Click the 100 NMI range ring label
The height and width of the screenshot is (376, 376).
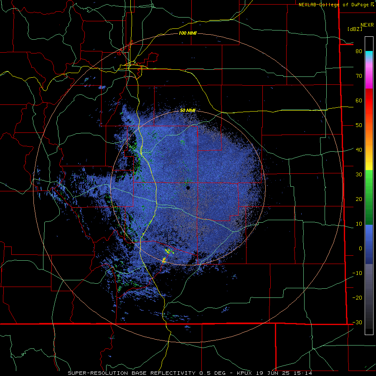pos(188,33)
